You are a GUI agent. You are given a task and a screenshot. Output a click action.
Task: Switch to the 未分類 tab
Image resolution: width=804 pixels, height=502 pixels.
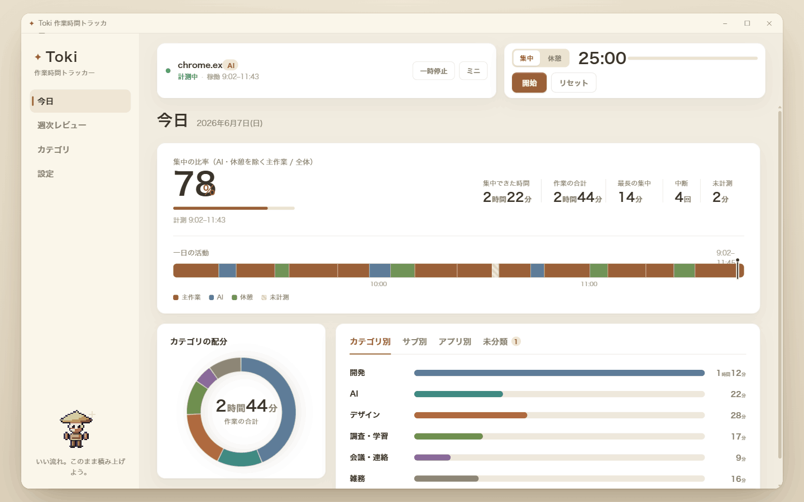tap(502, 341)
